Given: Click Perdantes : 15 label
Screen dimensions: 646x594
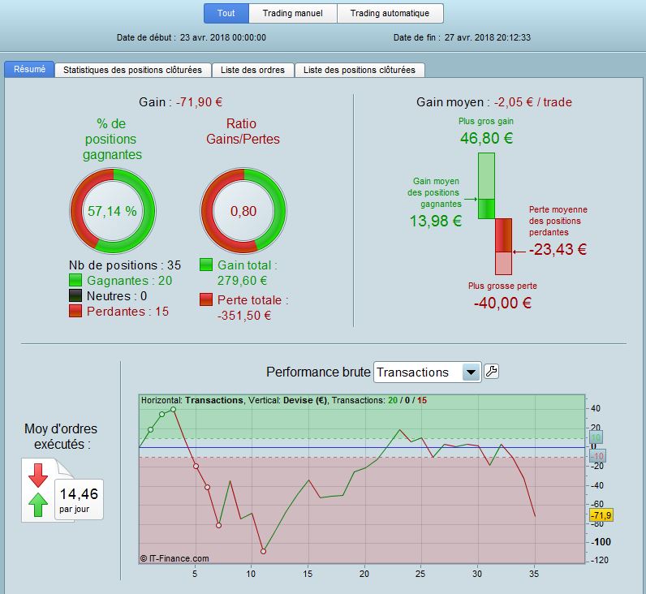Looking at the screenshot, I should pos(127,312).
